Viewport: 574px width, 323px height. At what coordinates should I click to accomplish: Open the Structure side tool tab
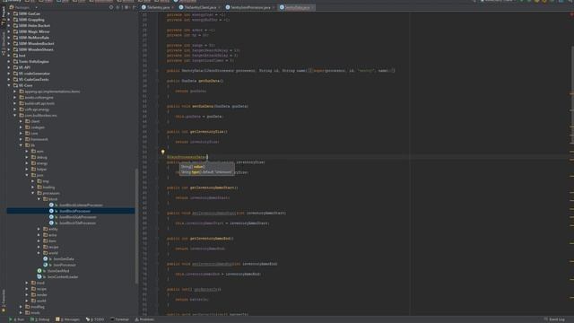pyautogui.click(x=4, y=44)
